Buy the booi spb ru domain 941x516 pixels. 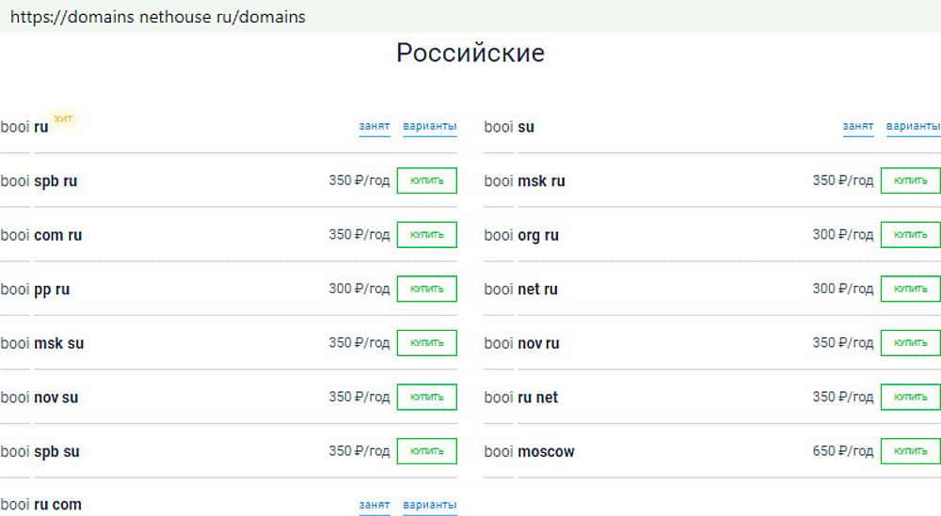pos(426,180)
